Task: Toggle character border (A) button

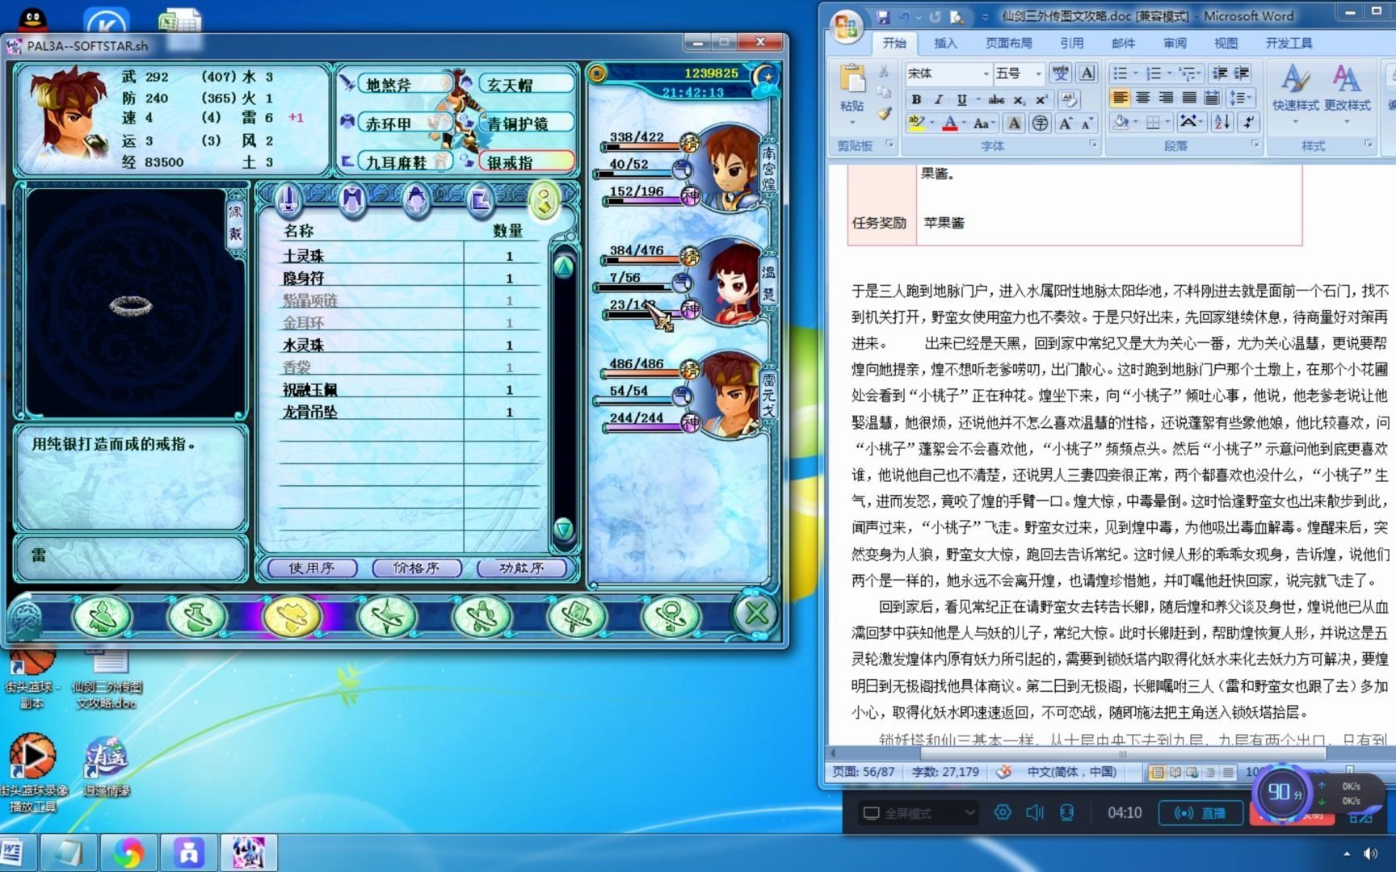Action: coord(1087,73)
